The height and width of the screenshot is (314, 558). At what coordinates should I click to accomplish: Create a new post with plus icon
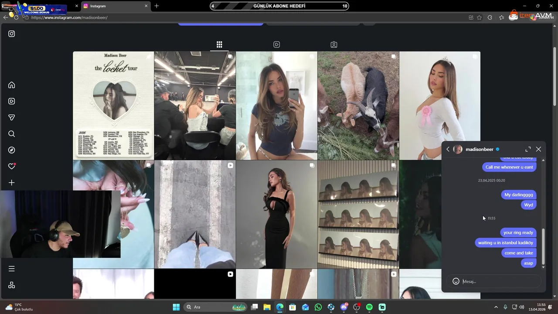click(12, 183)
